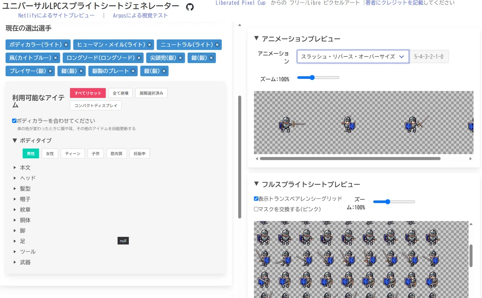Select the ティーン body type
Screen dimensions: 482x298
coord(73,153)
